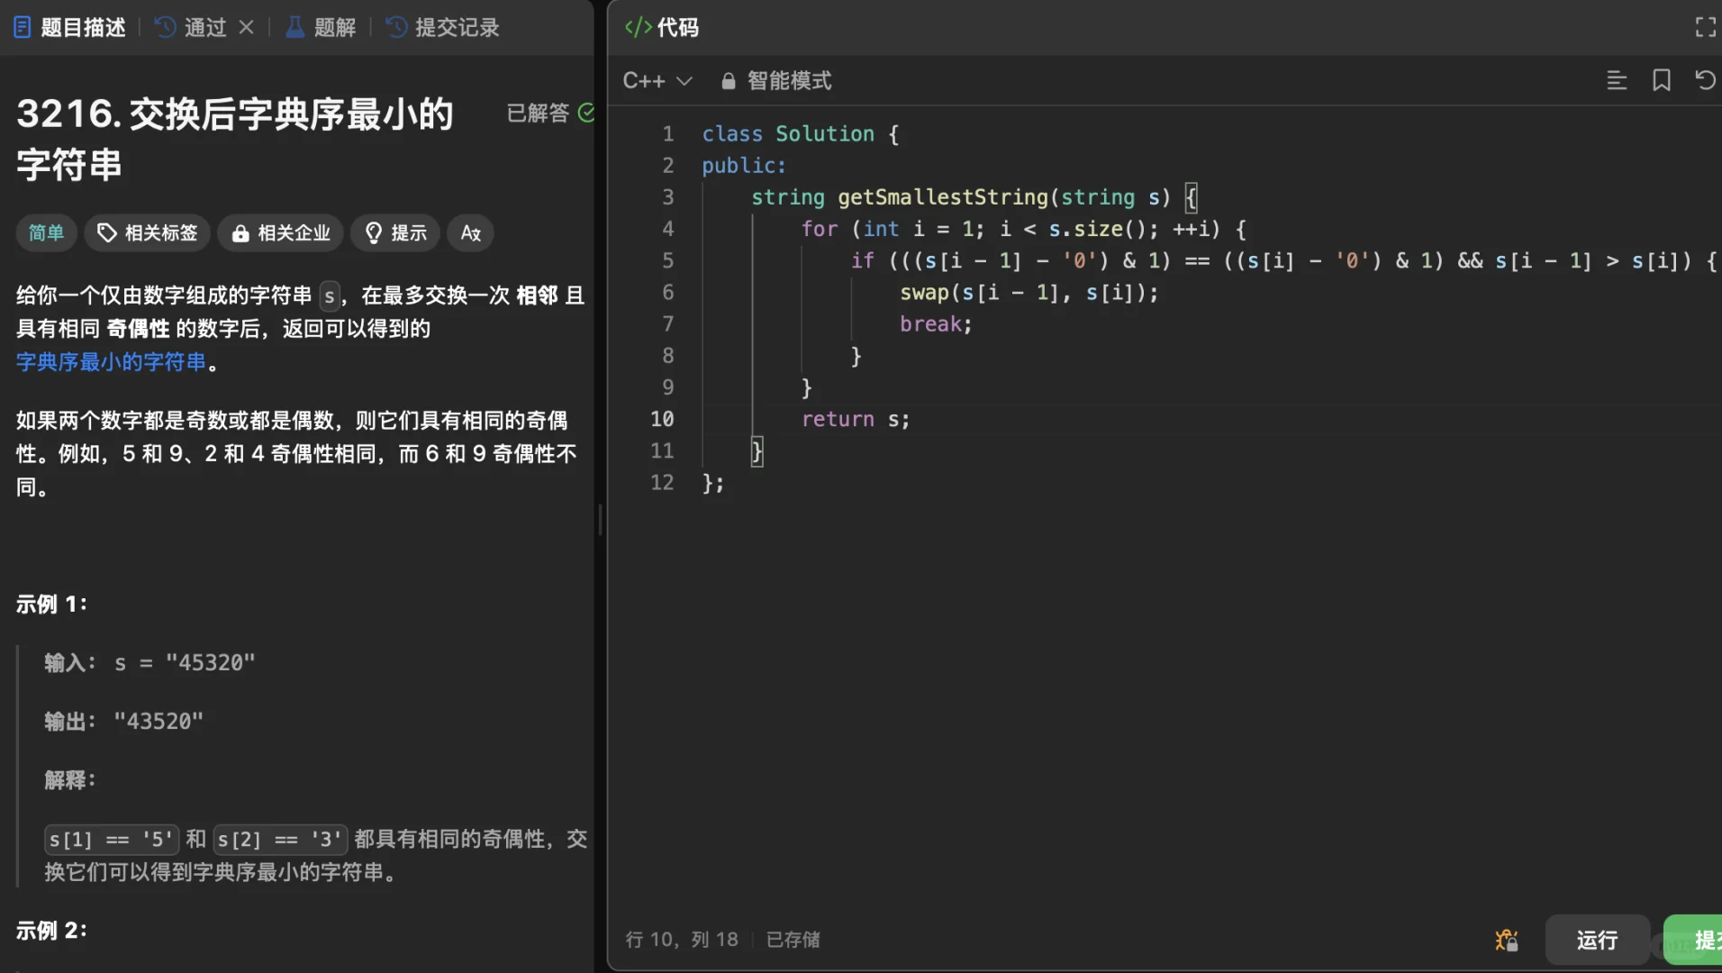Viewport: 1722px width, 973px height.
Task: Open the 提交记录 tab
Action: click(443, 27)
